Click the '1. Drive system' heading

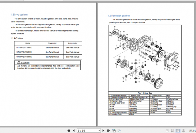click(x=19, y=15)
